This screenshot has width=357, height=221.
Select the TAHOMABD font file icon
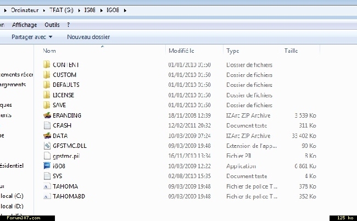[47, 196]
